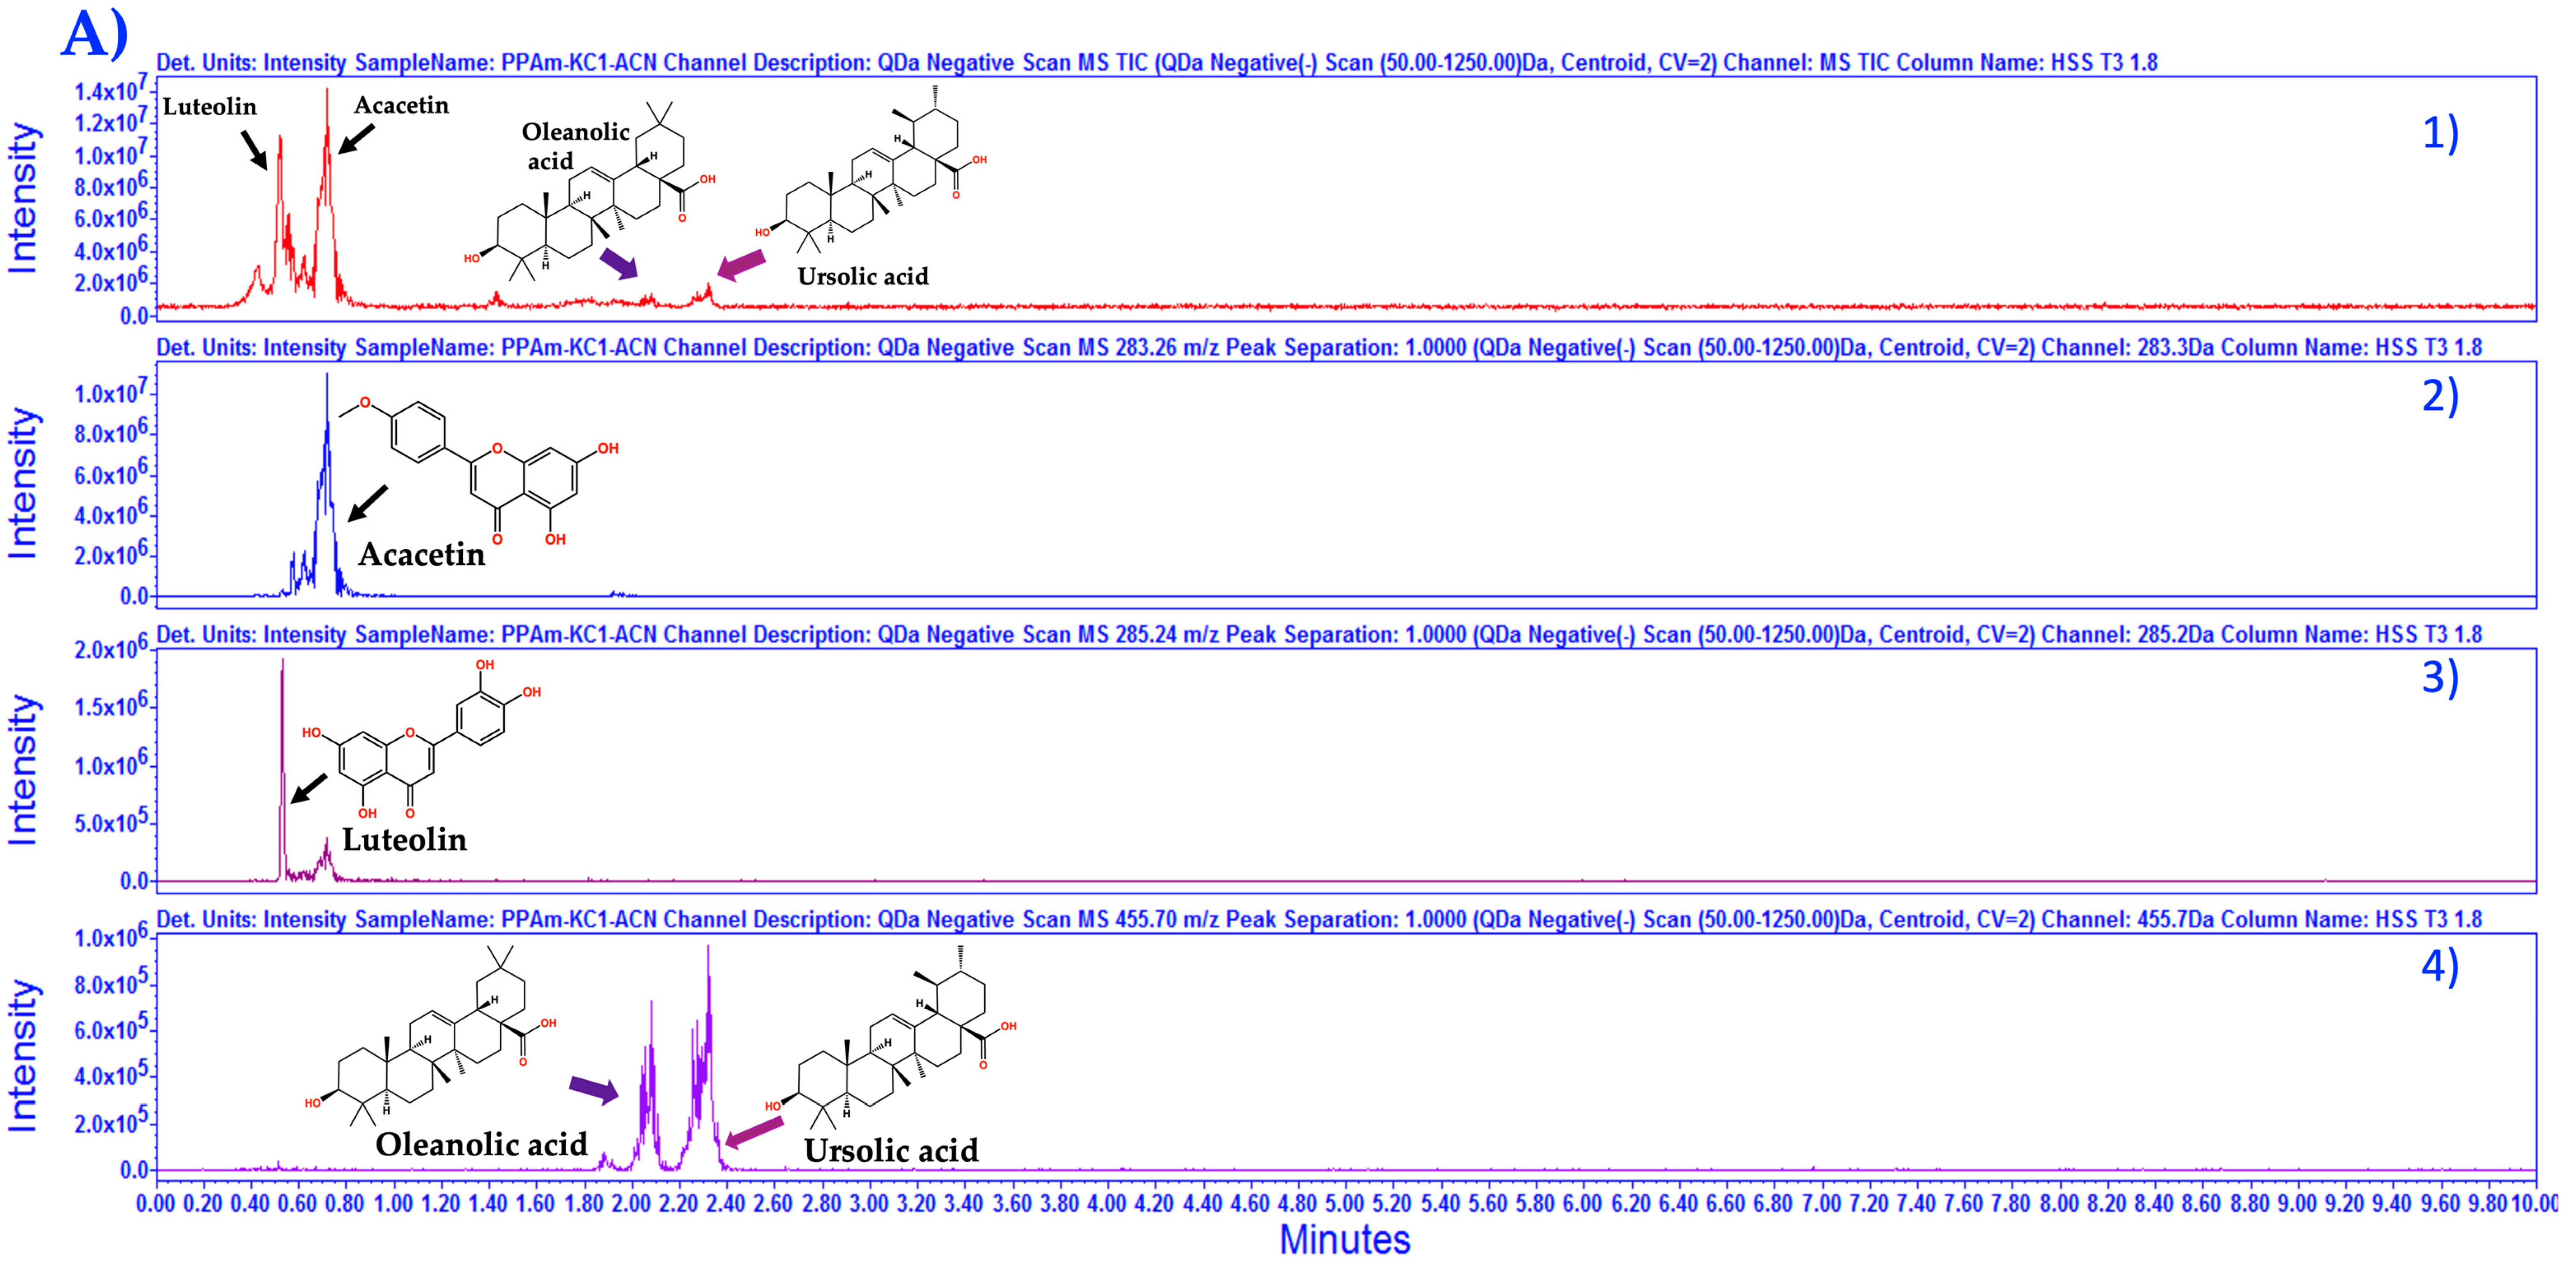The height and width of the screenshot is (1269, 2576).
Task: Click the purple arrow near Oleanolic acid in panel 4
Action: tap(594, 1089)
